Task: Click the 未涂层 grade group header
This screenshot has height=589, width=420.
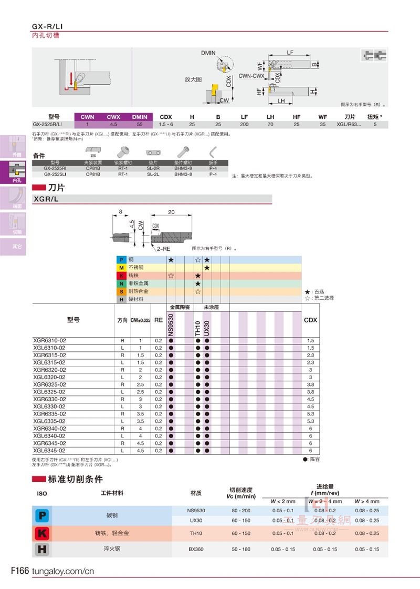Action: pos(211,307)
